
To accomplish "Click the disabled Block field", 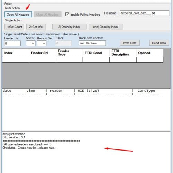I will (x=64, y=43).
